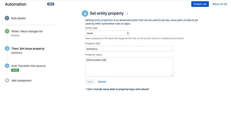Screen dimensions: 231x114
Task: Click the Return to list link
Action: [x=220, y=4]
